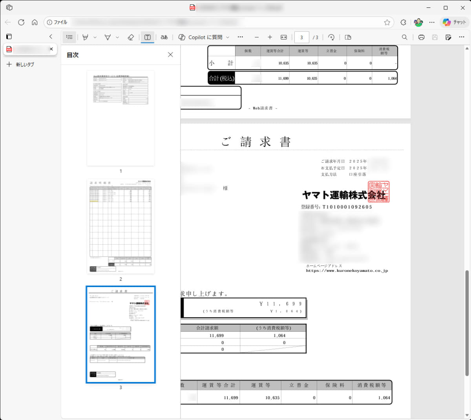Click the ￥11,699 total amount
This screenshot has height=420, width=471.
[x=281, y=304]
